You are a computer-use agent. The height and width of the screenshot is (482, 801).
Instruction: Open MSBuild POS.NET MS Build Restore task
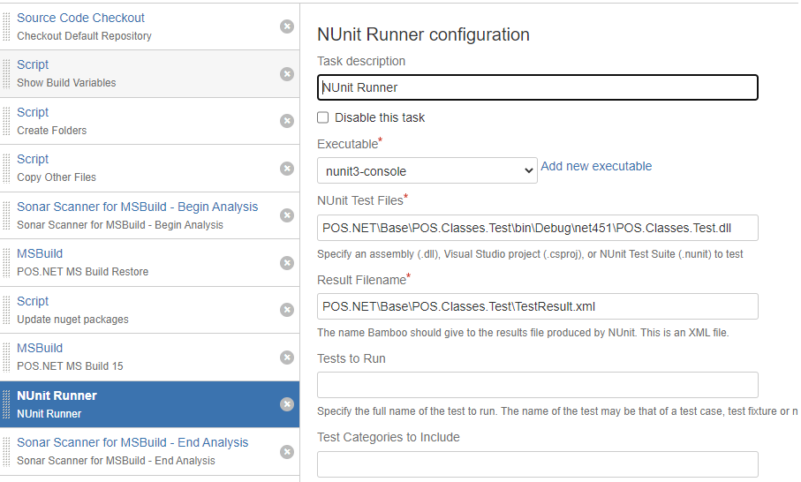point(40,253)
